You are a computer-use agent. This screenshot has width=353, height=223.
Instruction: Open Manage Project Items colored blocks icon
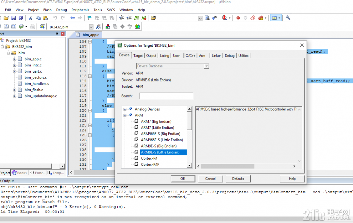tap(108, 26)
